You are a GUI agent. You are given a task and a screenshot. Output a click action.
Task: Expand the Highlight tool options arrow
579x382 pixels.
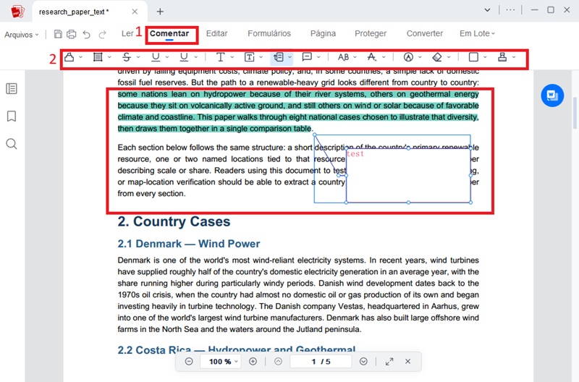tap(80, 57)
